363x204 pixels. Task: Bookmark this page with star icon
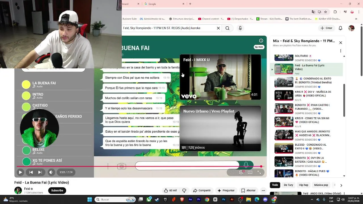(326, 12)
